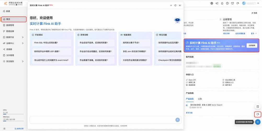This screenshot has height=131, width=262.
Task: Toggle 隐藏 hide with the eye icon
Action: 254,13
